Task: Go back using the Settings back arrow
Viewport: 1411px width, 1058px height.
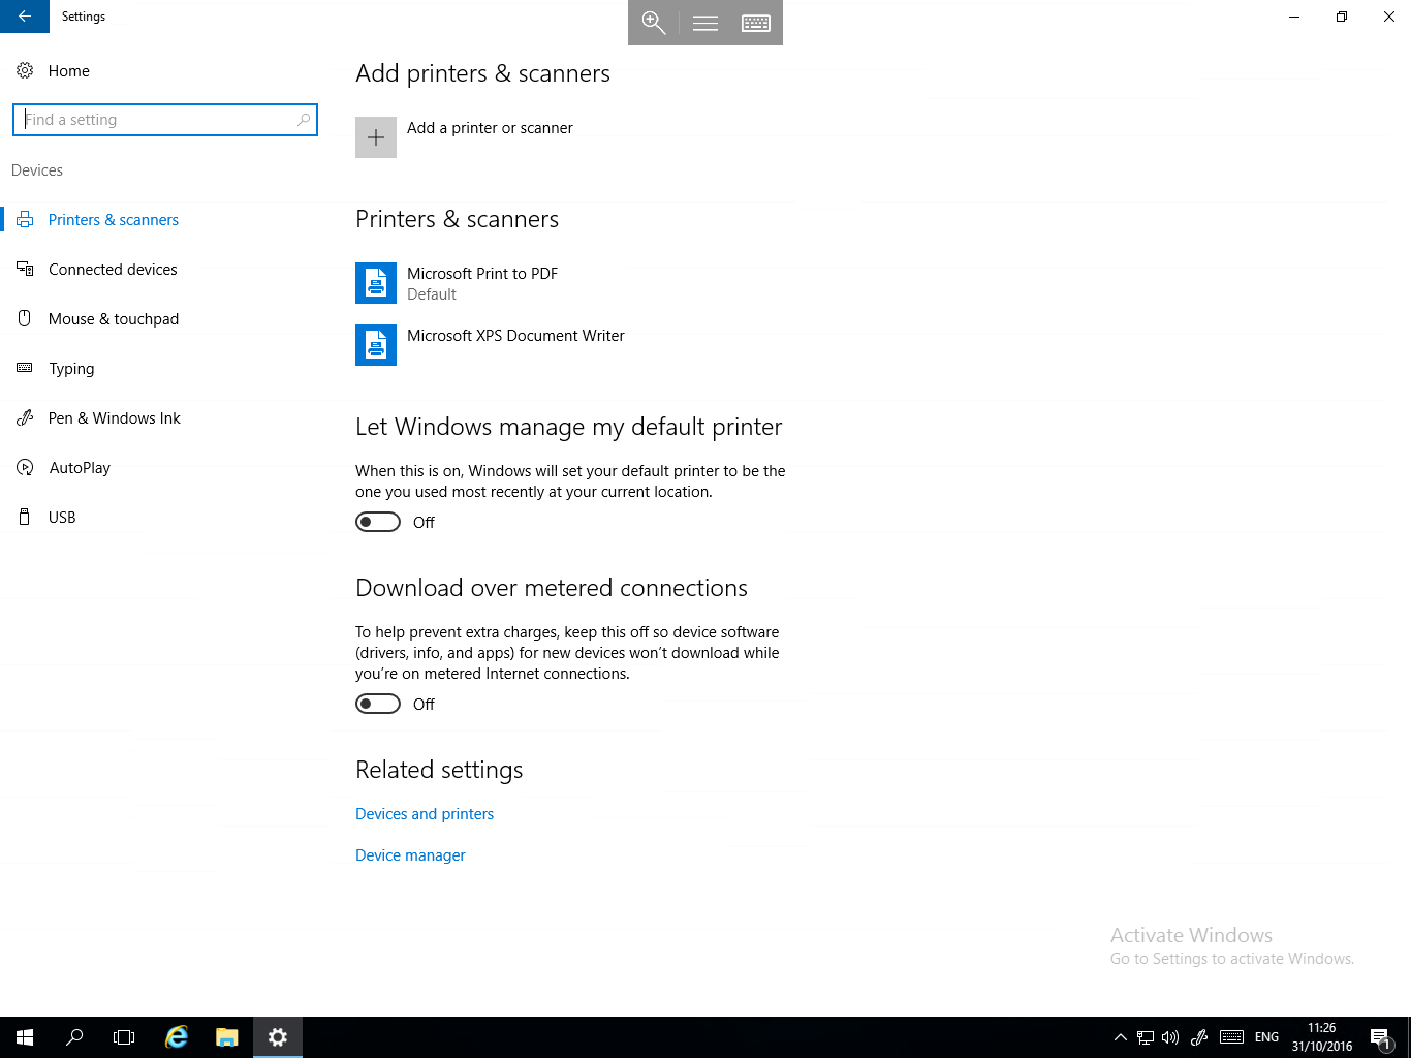Action: [x=24, y=16]
